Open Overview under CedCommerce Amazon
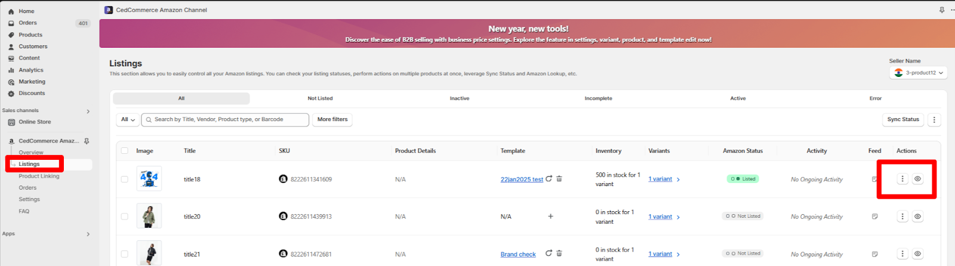Image resolution: width=955 pixels, height=266 pixels. [30, 153]
